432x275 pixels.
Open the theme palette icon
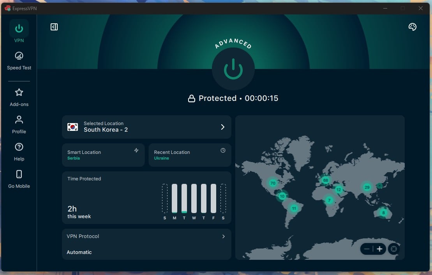(412, 27)
